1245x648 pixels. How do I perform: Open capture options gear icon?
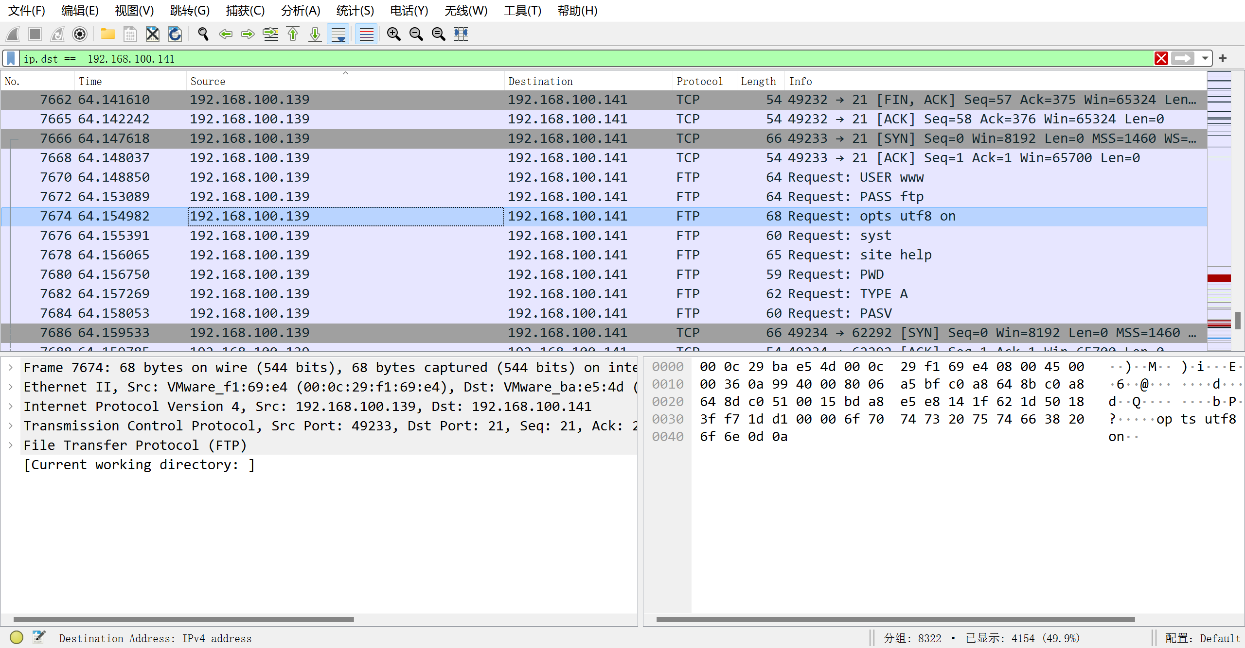pyautogui.click(x=80, y=34)
